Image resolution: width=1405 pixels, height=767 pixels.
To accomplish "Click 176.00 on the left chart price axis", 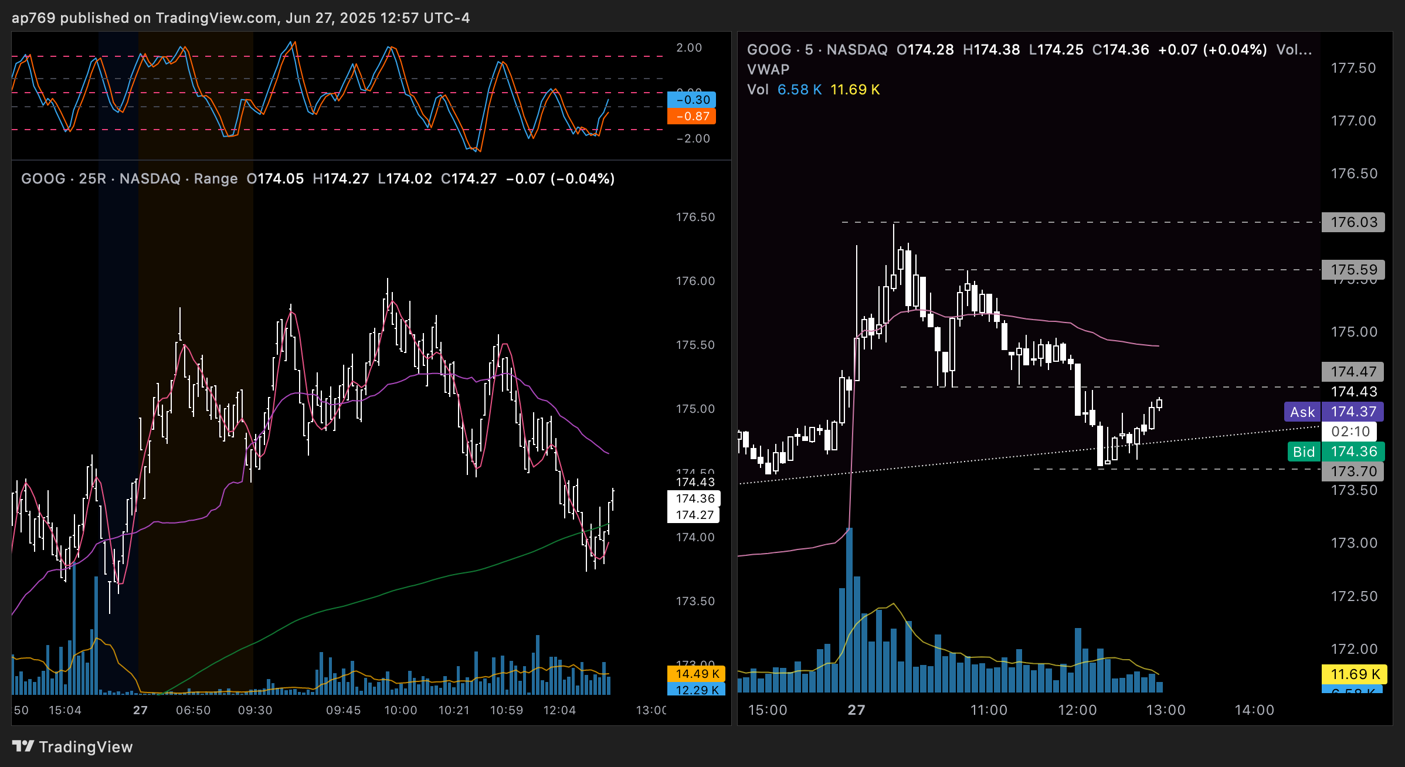I will [x=695, y=281].
